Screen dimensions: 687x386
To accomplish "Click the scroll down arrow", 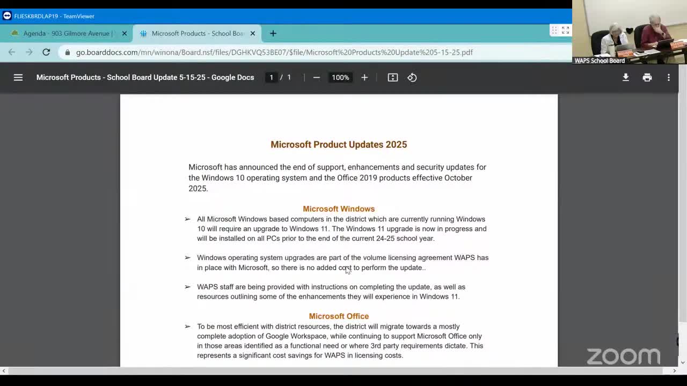I will pos(683,363).
